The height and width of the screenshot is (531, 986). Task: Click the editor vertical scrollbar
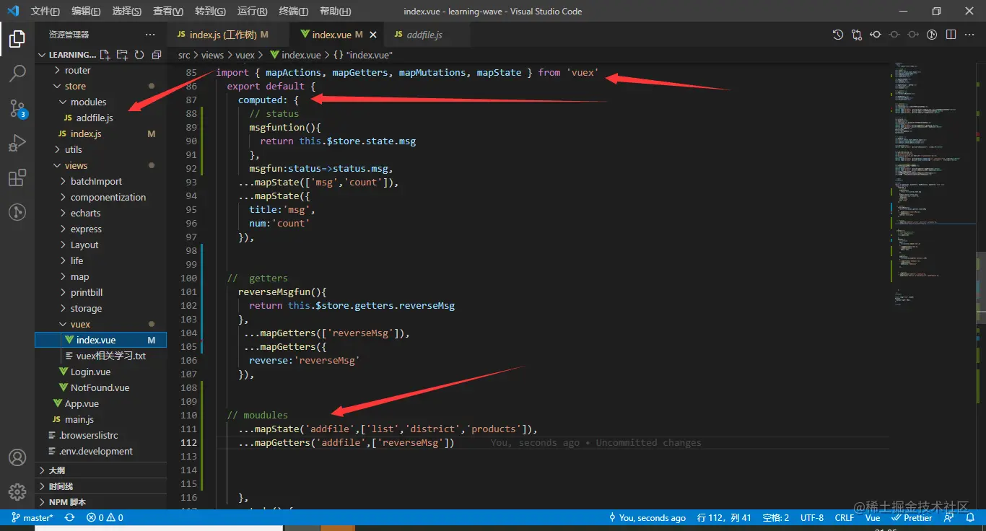tap(981, 289)
